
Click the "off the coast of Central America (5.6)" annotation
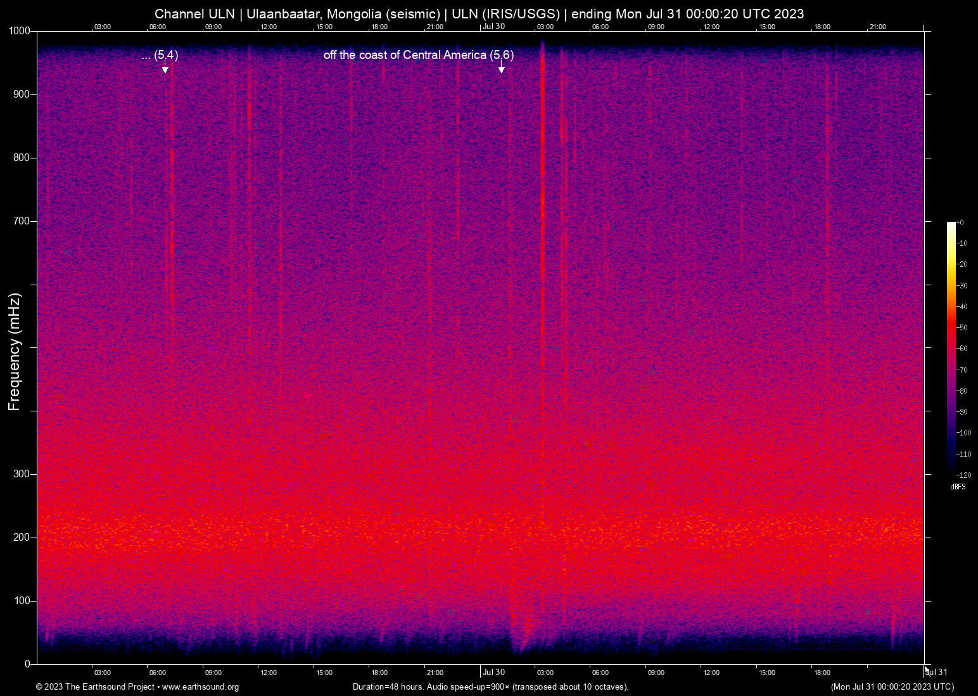tap(418, 55)
